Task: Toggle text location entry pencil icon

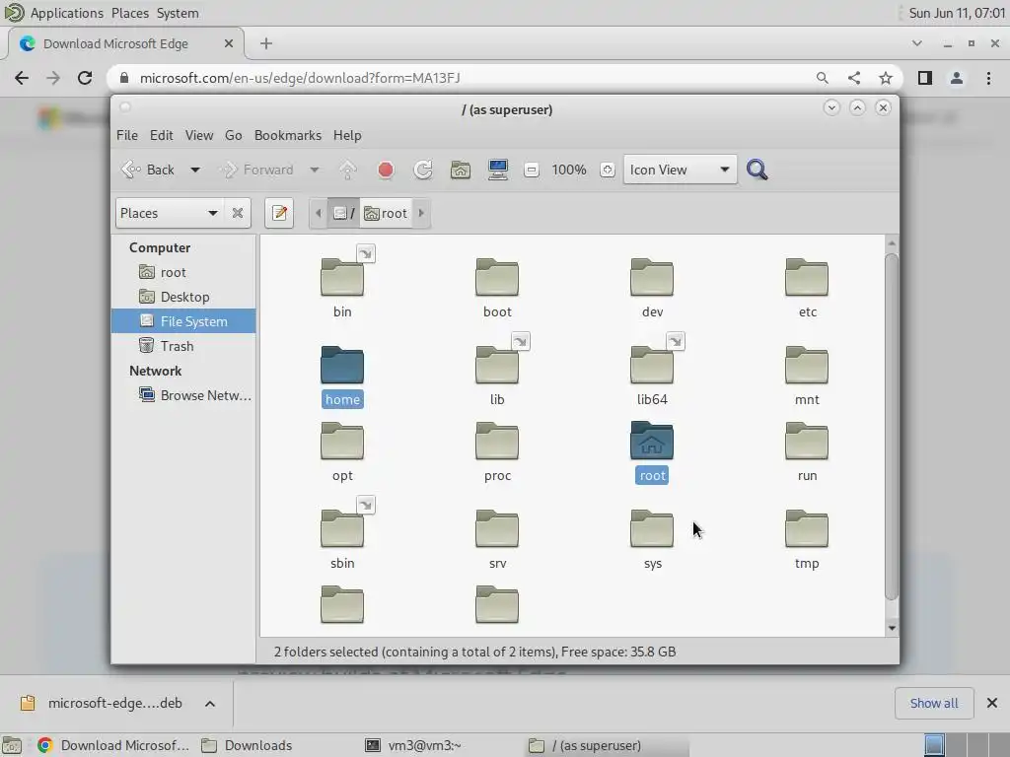Action: (x=279, y=213)
